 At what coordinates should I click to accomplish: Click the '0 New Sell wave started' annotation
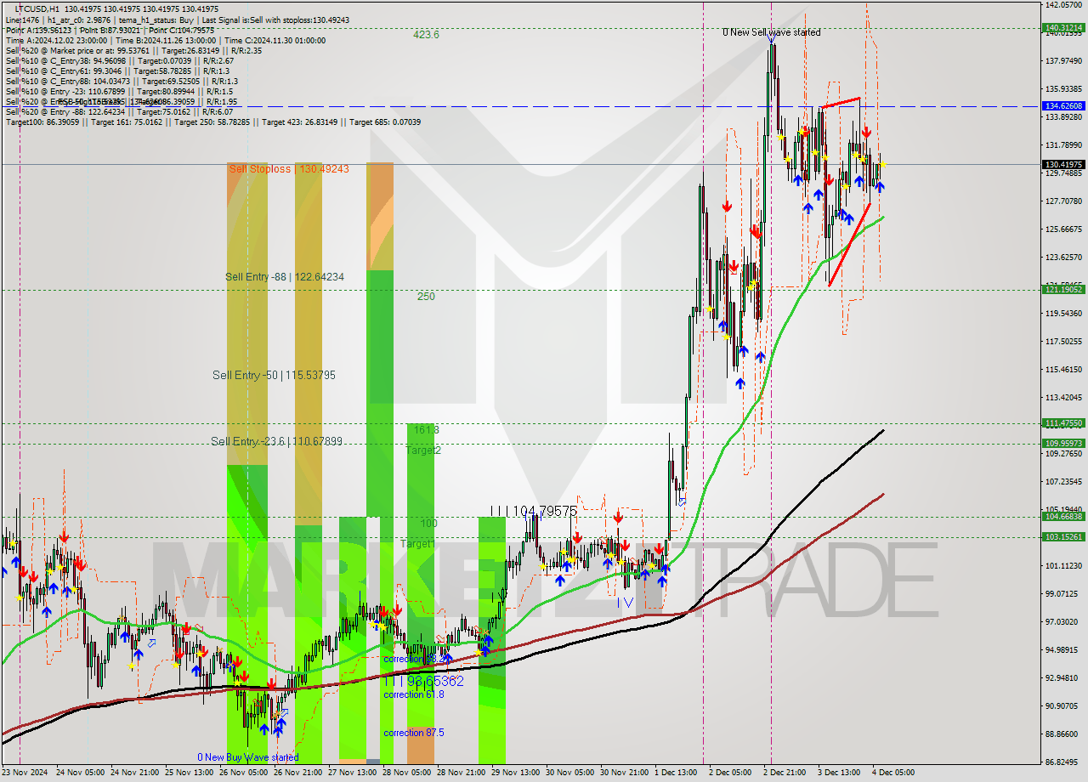[772, 32]
